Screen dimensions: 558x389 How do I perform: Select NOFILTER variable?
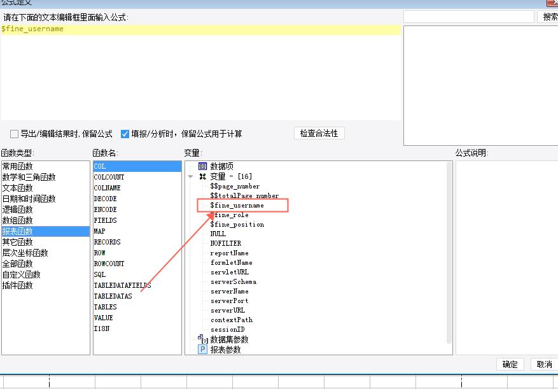(x=226, y=244)
